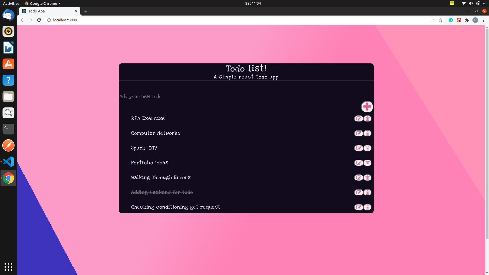Focus the Add your new Todo field
The height and width of the screenshot is (275, 489).
pos(246,97)
